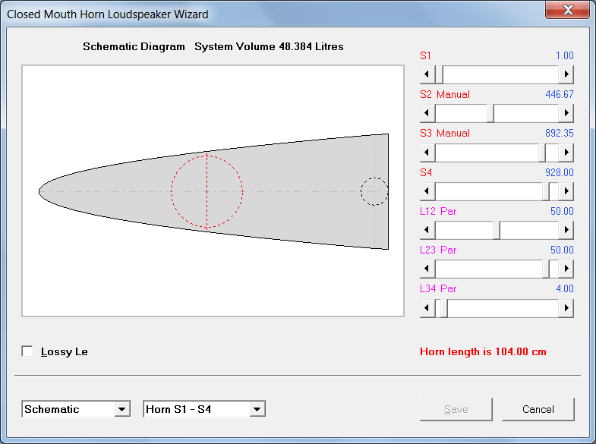Image resolution: width=596 pixels, height=444 pixels.
Task: Click the left arrow of the L12 slider
Action: click(427, 230)
